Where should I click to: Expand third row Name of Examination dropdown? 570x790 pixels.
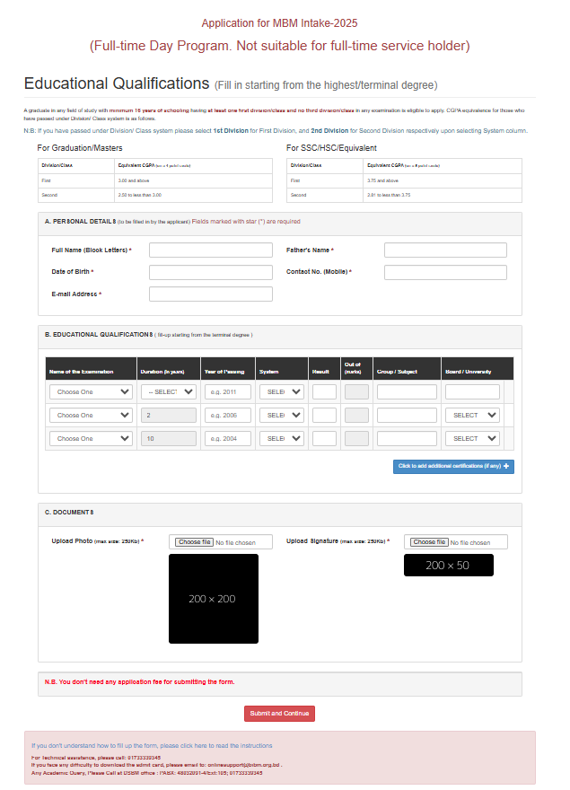(92, 438)
